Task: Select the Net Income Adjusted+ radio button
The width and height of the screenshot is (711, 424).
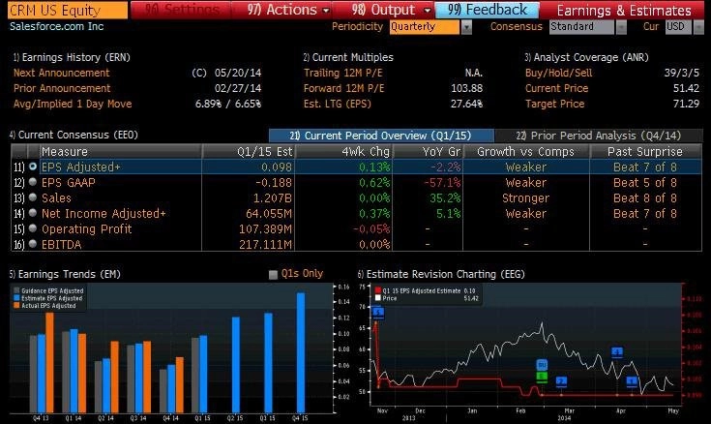Action: click(x=33, y=213)
